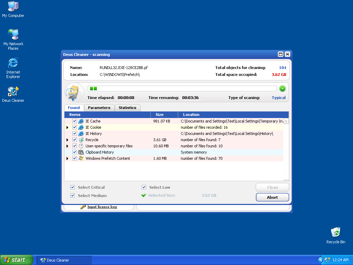This screenshot has height=265, width=353.
Task: Switch to the Parameters tab
Action: (x=99, y=108)
